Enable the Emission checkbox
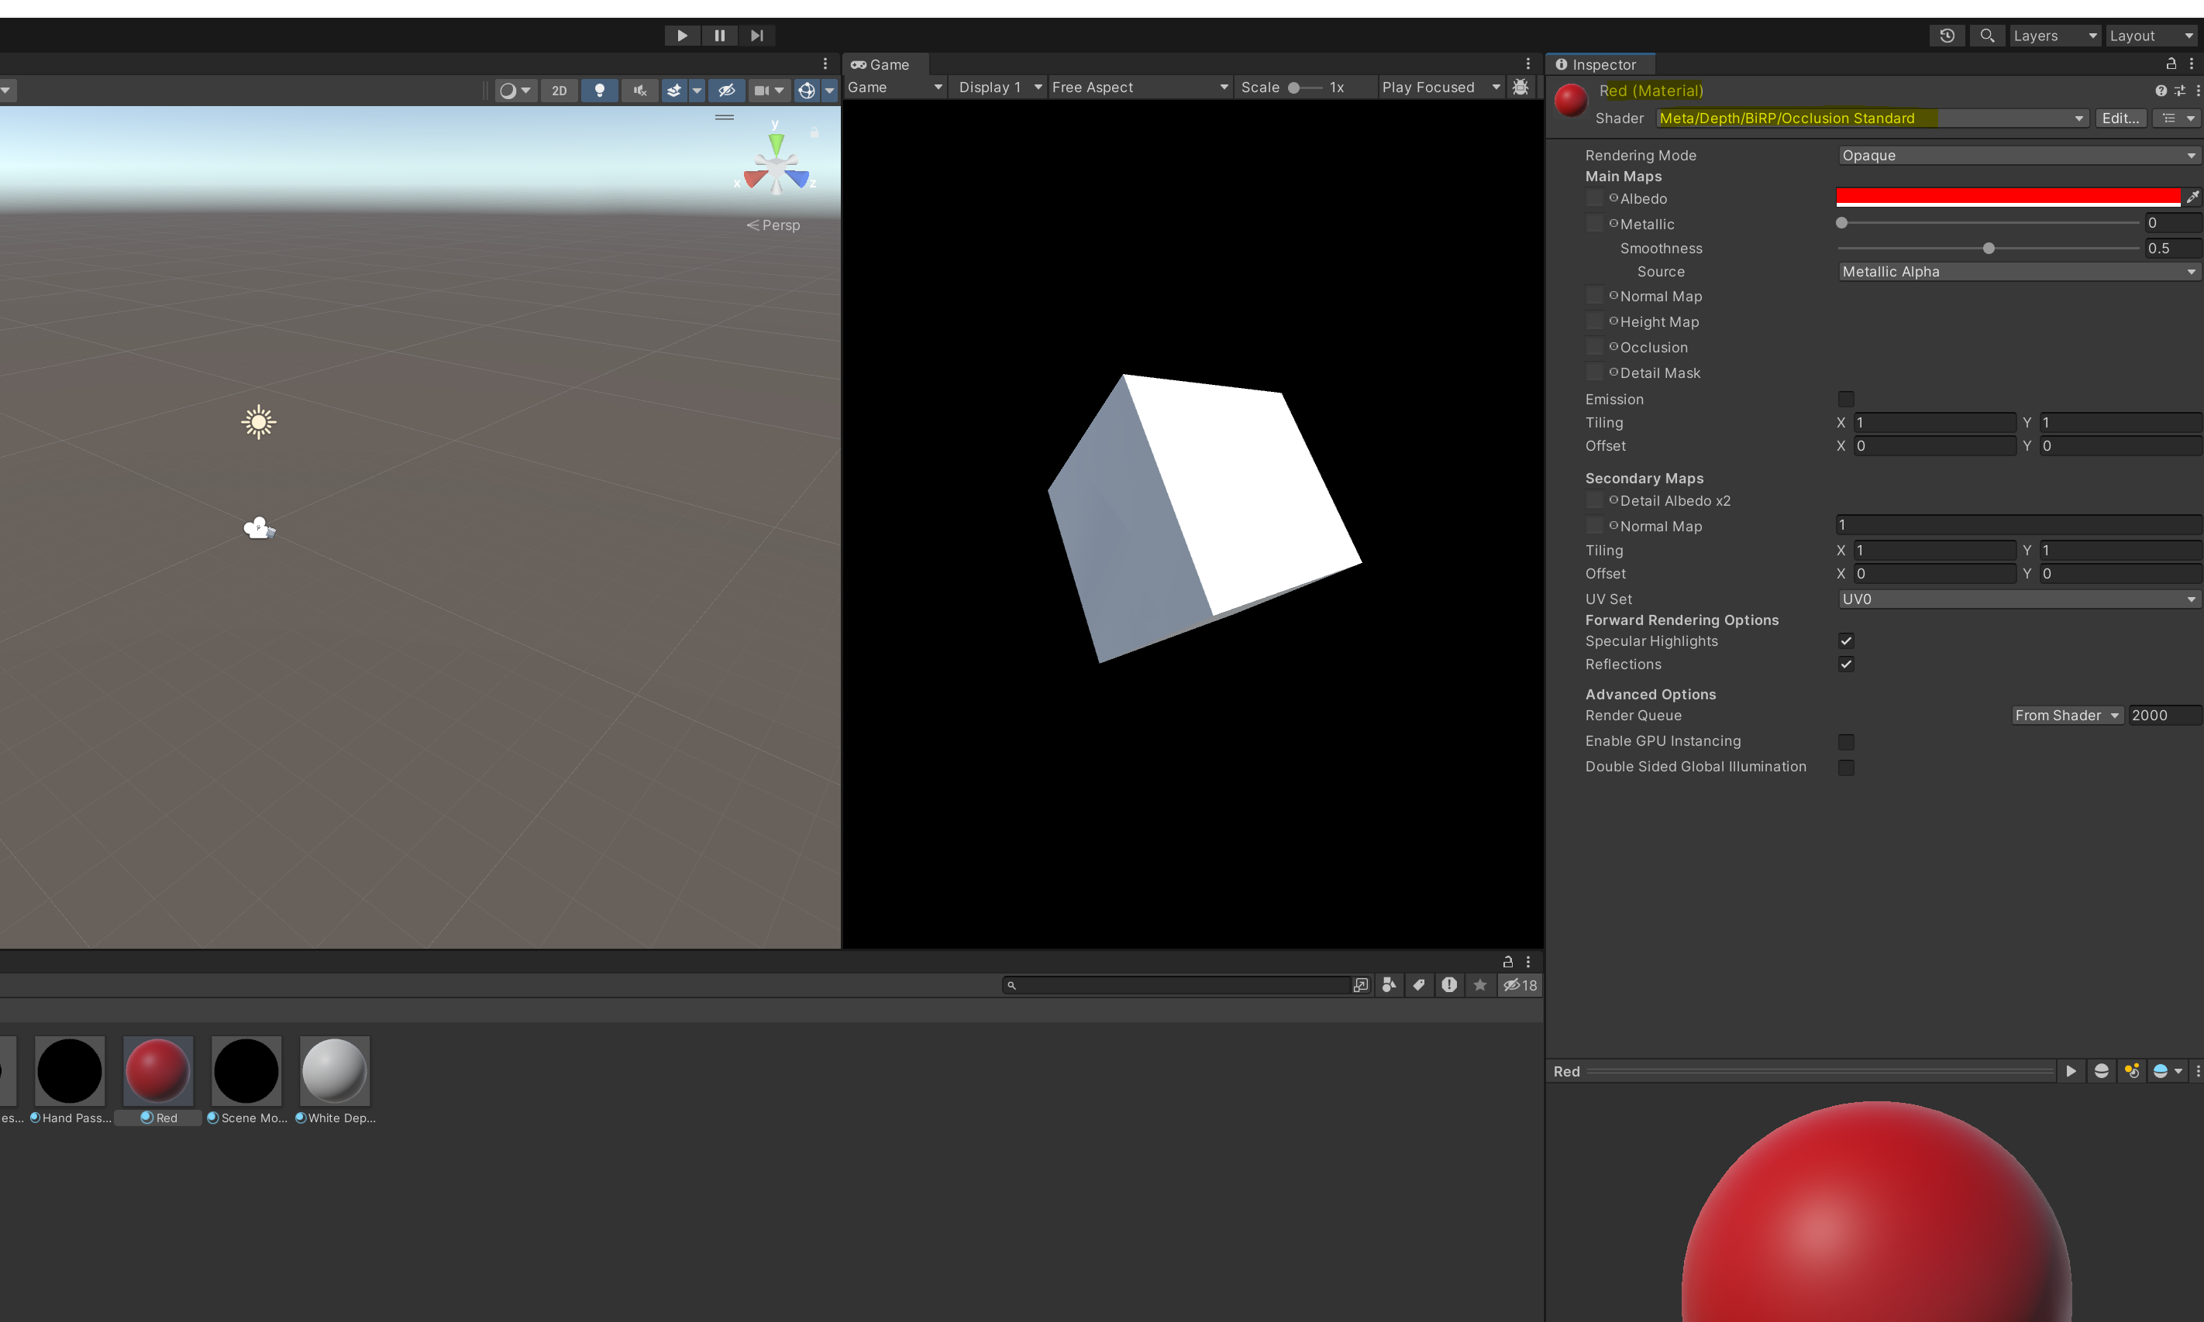The image size is (2204, 1322). [x=1846, y=399]
